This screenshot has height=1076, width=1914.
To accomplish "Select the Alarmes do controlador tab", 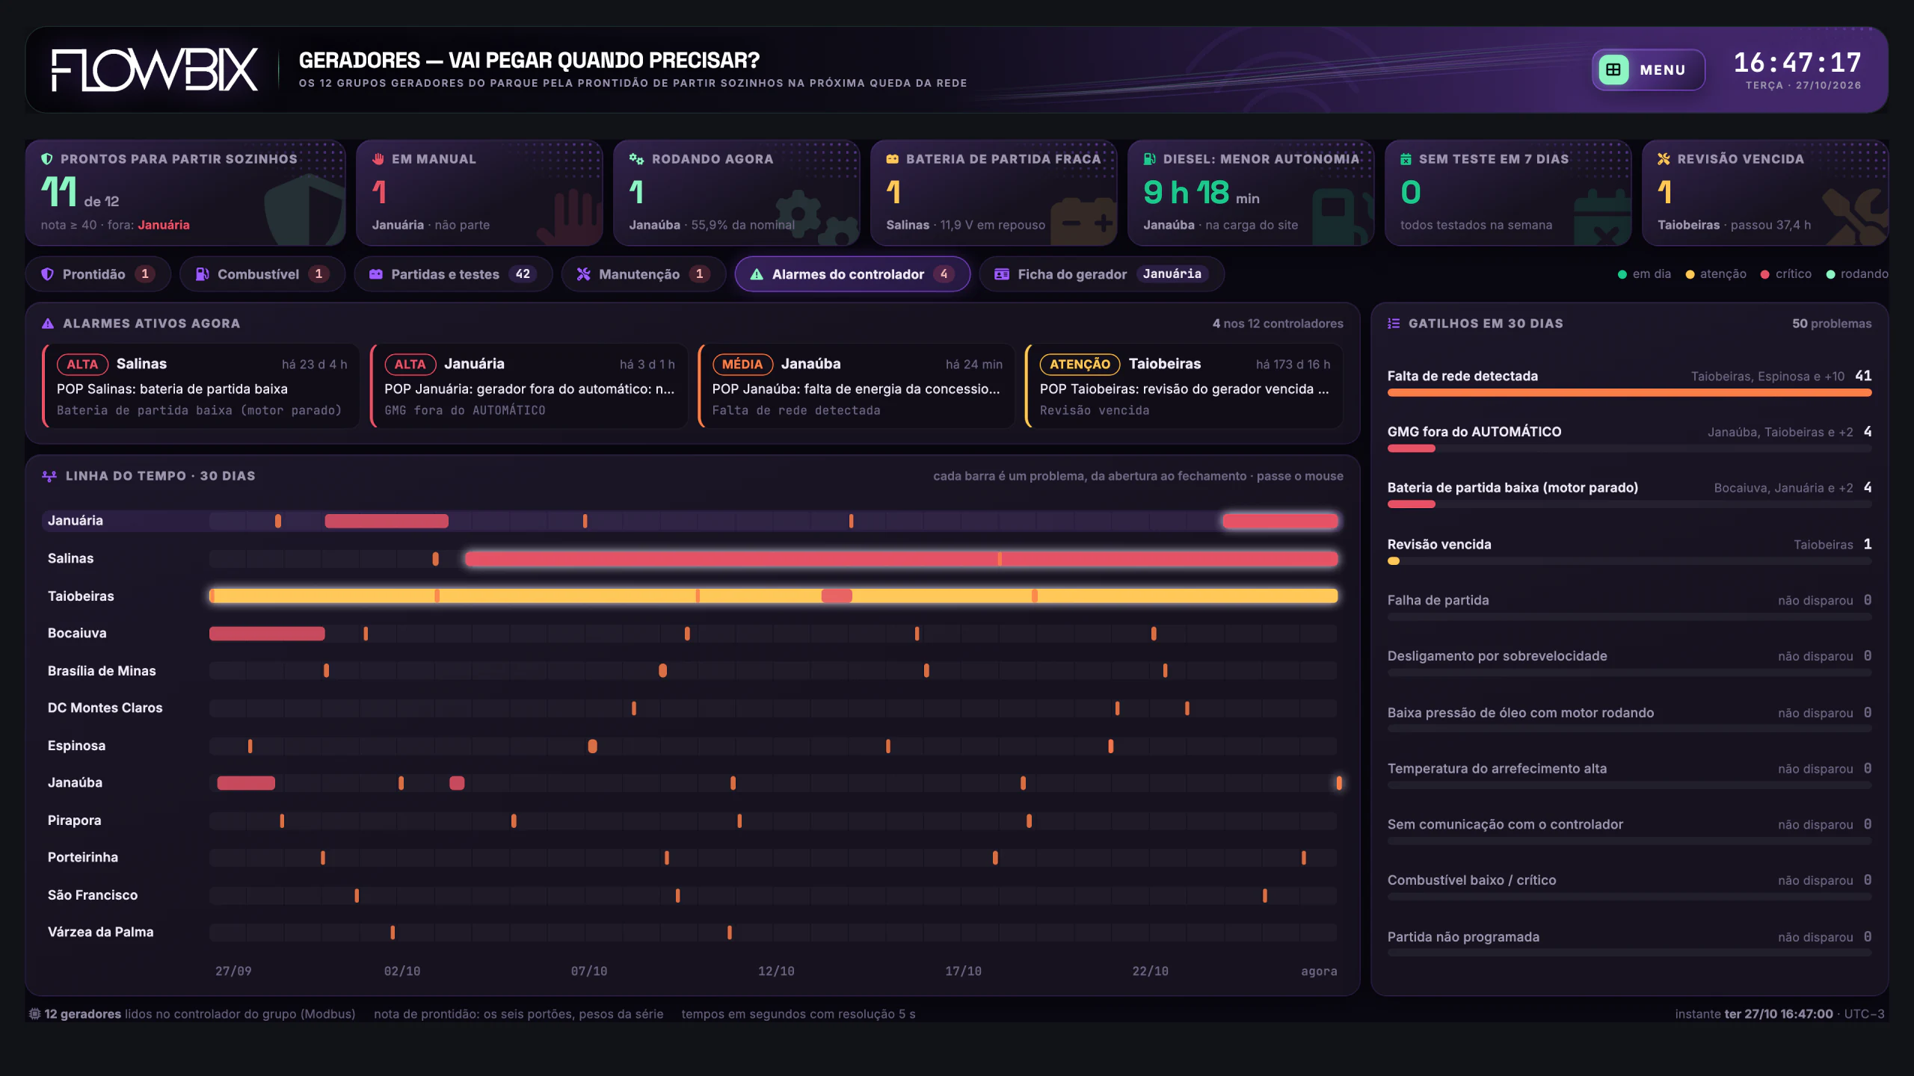I will (x=852, y=274).
